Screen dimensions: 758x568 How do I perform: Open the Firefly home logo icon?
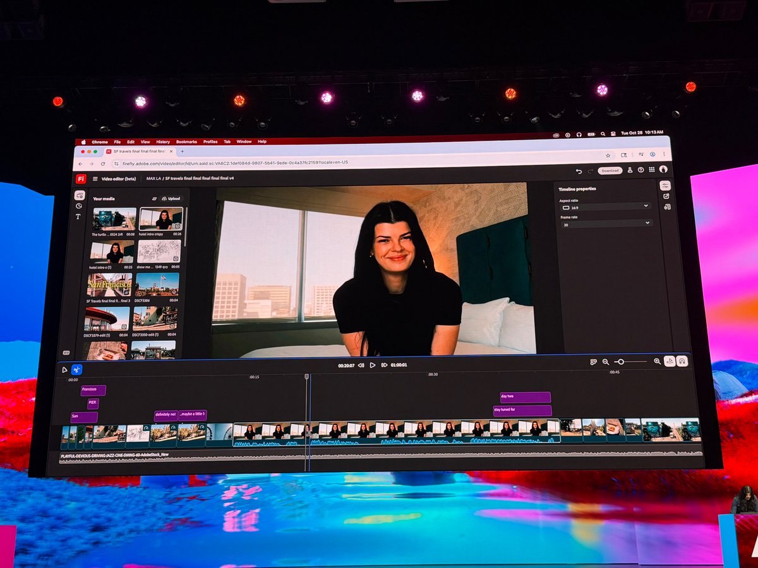(81, 179)
